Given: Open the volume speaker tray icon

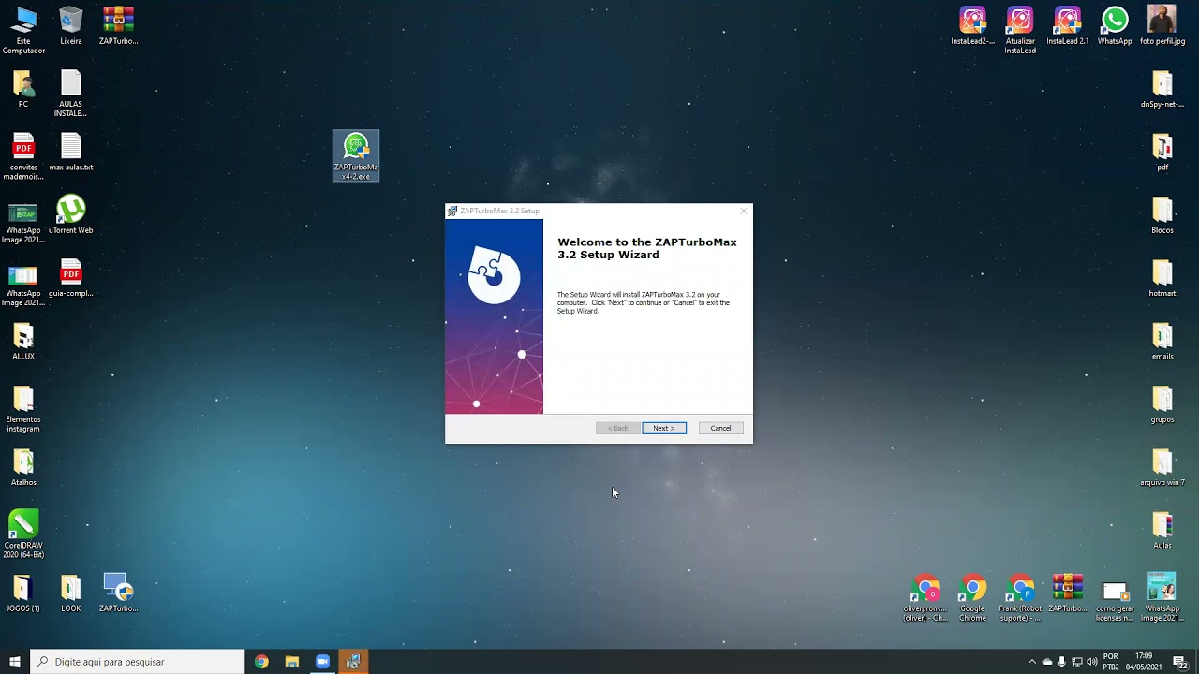Looking at the screenshot, I should pyautogui.click(x=1092, y=662).
